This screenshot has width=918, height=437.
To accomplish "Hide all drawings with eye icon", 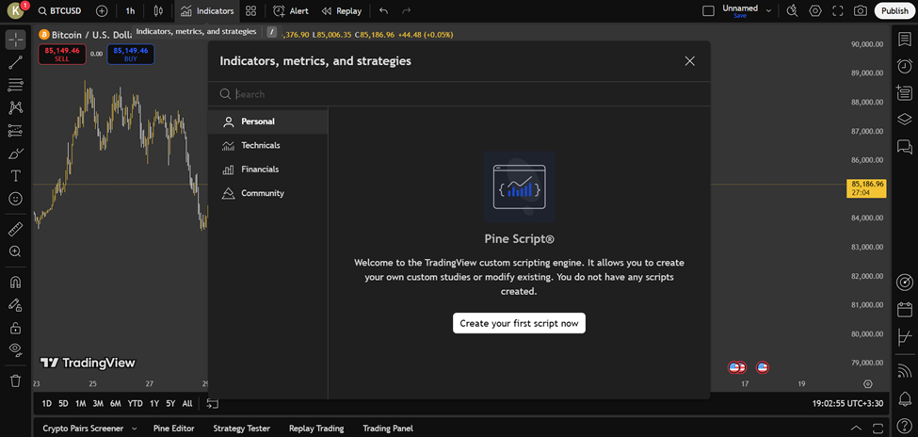I will 16,350.
